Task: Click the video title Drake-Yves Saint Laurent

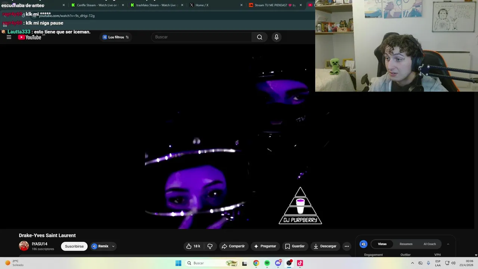Action: 47,235
